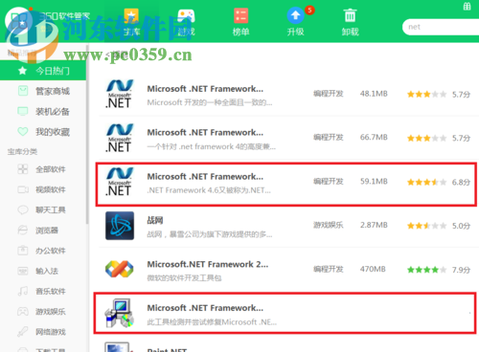The height and width of the screenshot is (352, 479).
Task: Open the Microsoft.NET Framework 2... title
Action: 208,264
